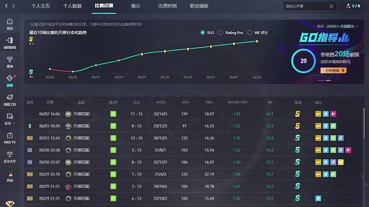Screen dimensions: 369x207
Task: Click the forward arrow at top left
Action: [13, 6]
